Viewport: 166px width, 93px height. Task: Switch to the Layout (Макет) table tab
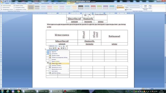(77, 3)
